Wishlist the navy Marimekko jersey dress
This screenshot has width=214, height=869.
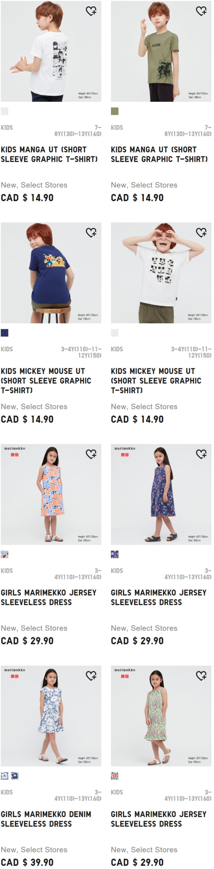(x=201, y=454)
